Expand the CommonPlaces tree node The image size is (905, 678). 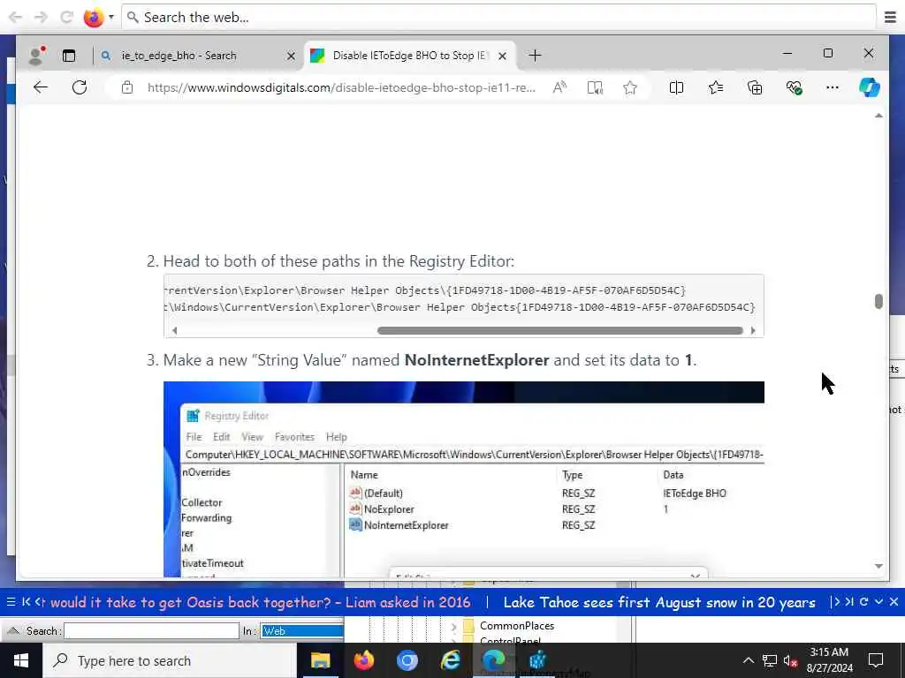453,626
